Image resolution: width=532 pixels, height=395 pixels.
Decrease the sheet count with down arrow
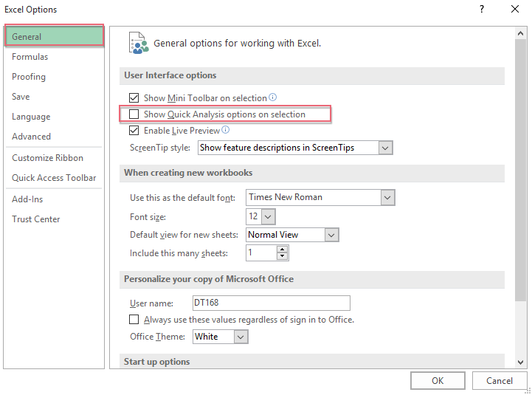pos(282,257)
